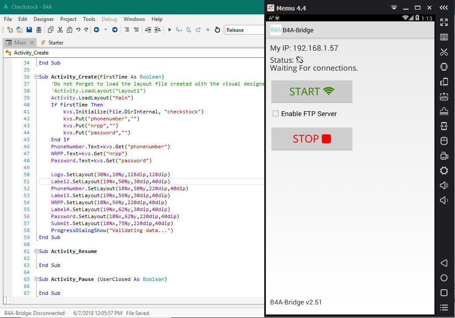Open the Designer menu

point(44,19)
